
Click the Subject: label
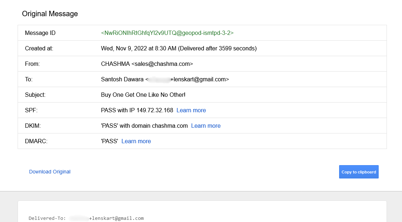(x=35, y=95)
